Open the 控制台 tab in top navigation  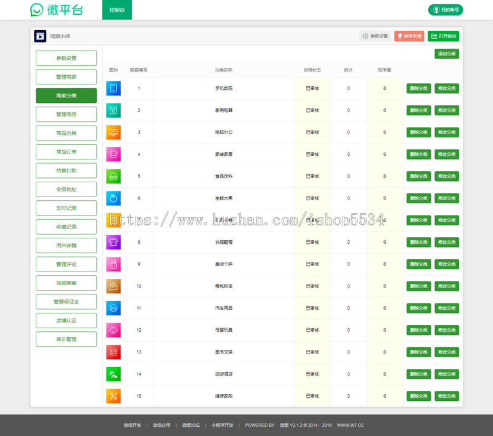point(116,10)
